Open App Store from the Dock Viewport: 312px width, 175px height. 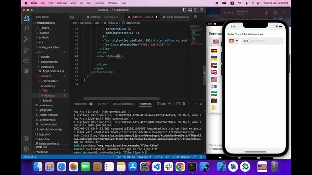(x=133, y=167)
